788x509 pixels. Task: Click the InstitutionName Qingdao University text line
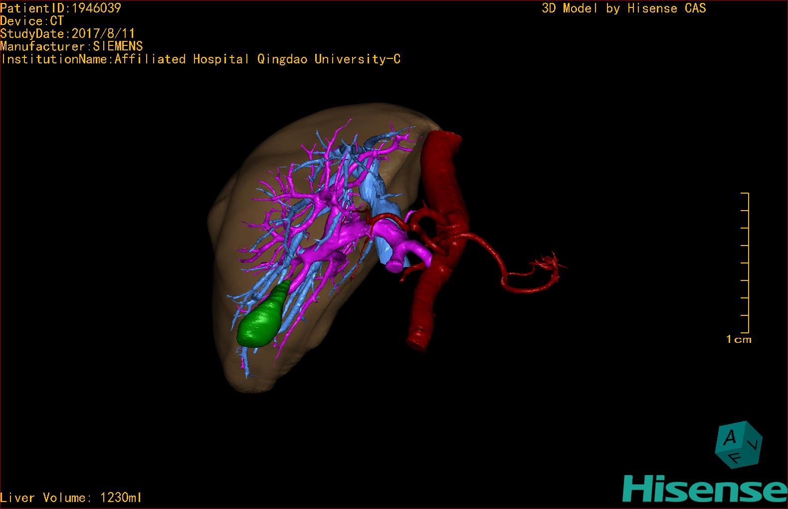point(200,59)
